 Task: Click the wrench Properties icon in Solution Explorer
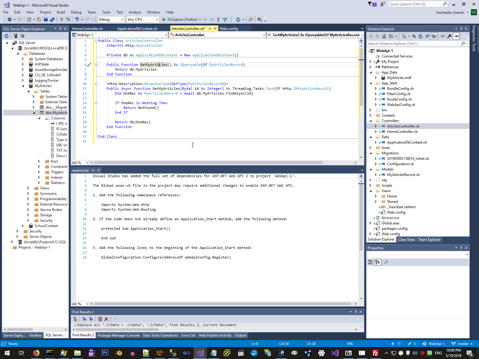[x=449, y=36]
